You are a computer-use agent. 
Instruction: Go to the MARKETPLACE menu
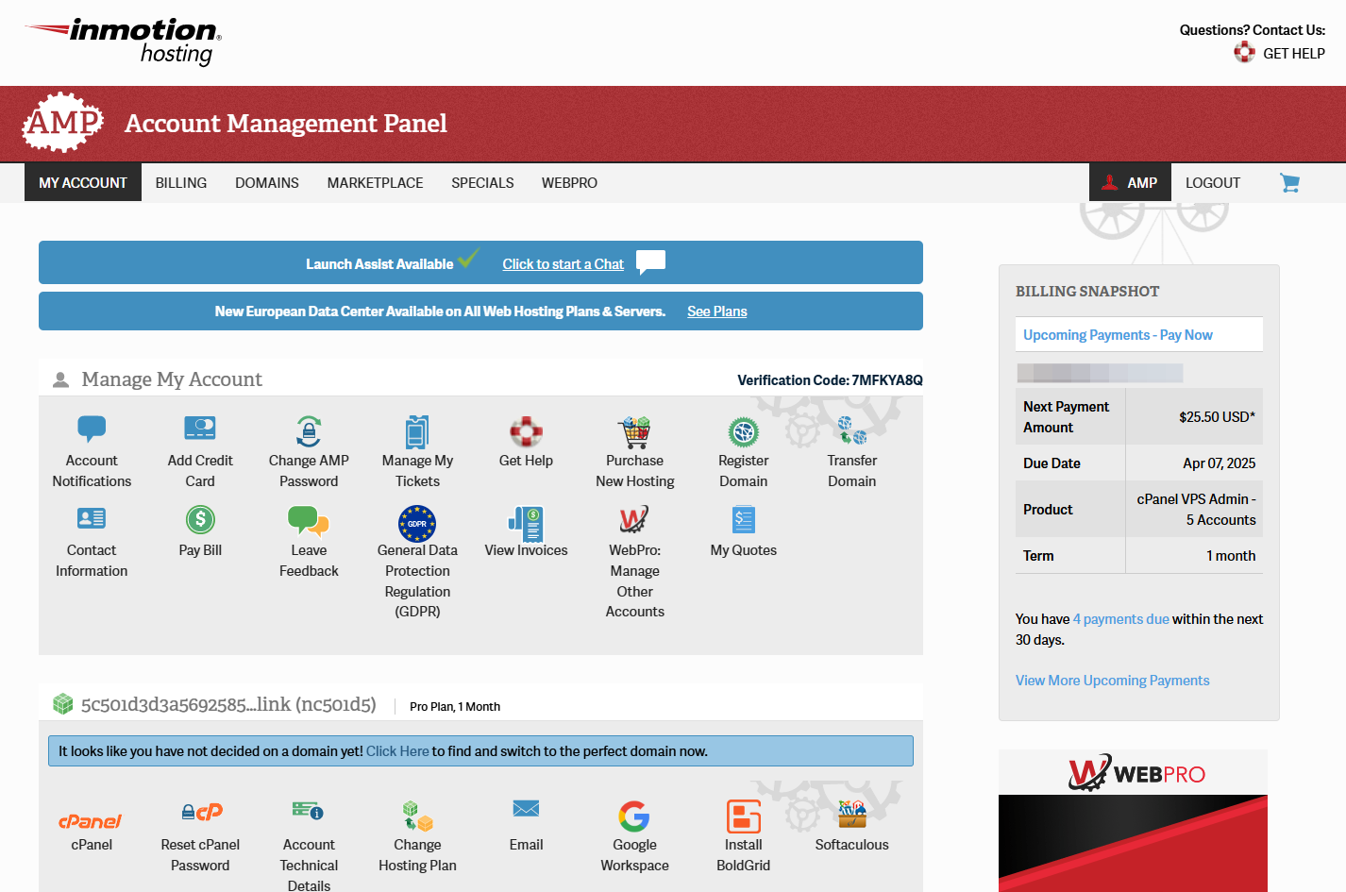[x=375, y=183]
